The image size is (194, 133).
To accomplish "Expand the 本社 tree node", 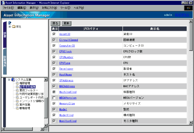I will (x=10, y=26).
